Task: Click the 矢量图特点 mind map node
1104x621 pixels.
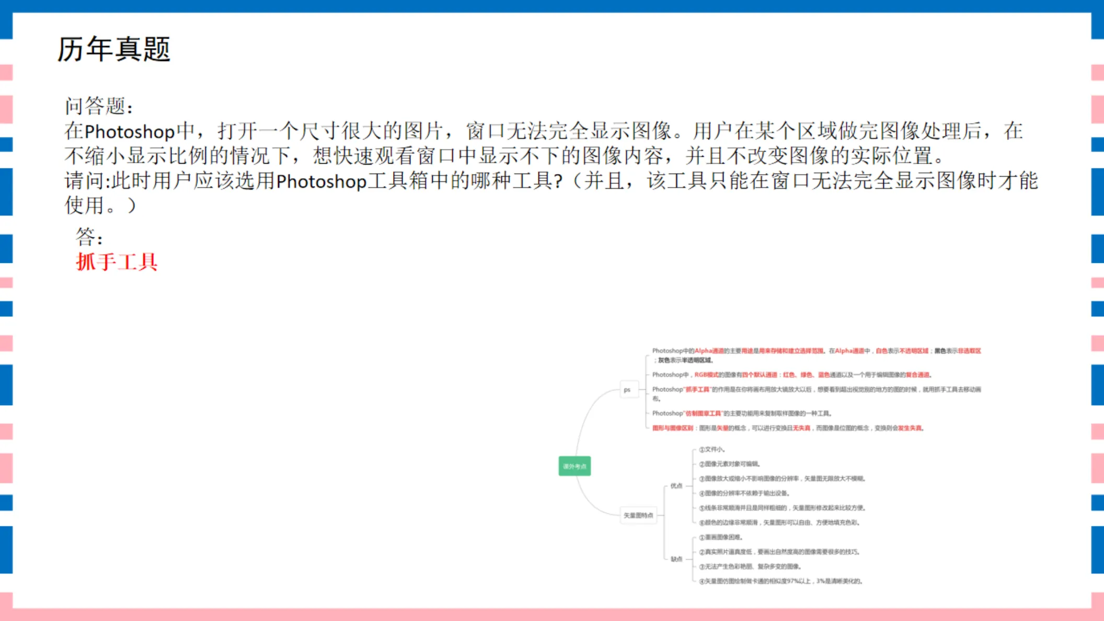Action: pyautogui.click(x=638, y=515)
